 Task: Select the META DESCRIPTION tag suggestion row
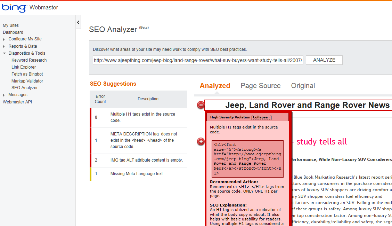138,140
